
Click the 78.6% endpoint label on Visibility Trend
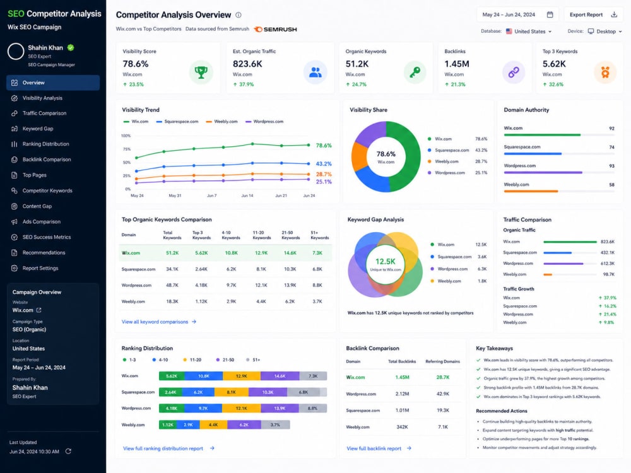324,146
